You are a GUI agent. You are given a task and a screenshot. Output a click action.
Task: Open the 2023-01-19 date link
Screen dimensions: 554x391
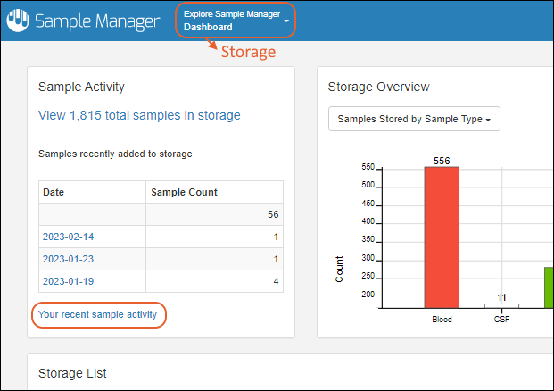(68, 281)
